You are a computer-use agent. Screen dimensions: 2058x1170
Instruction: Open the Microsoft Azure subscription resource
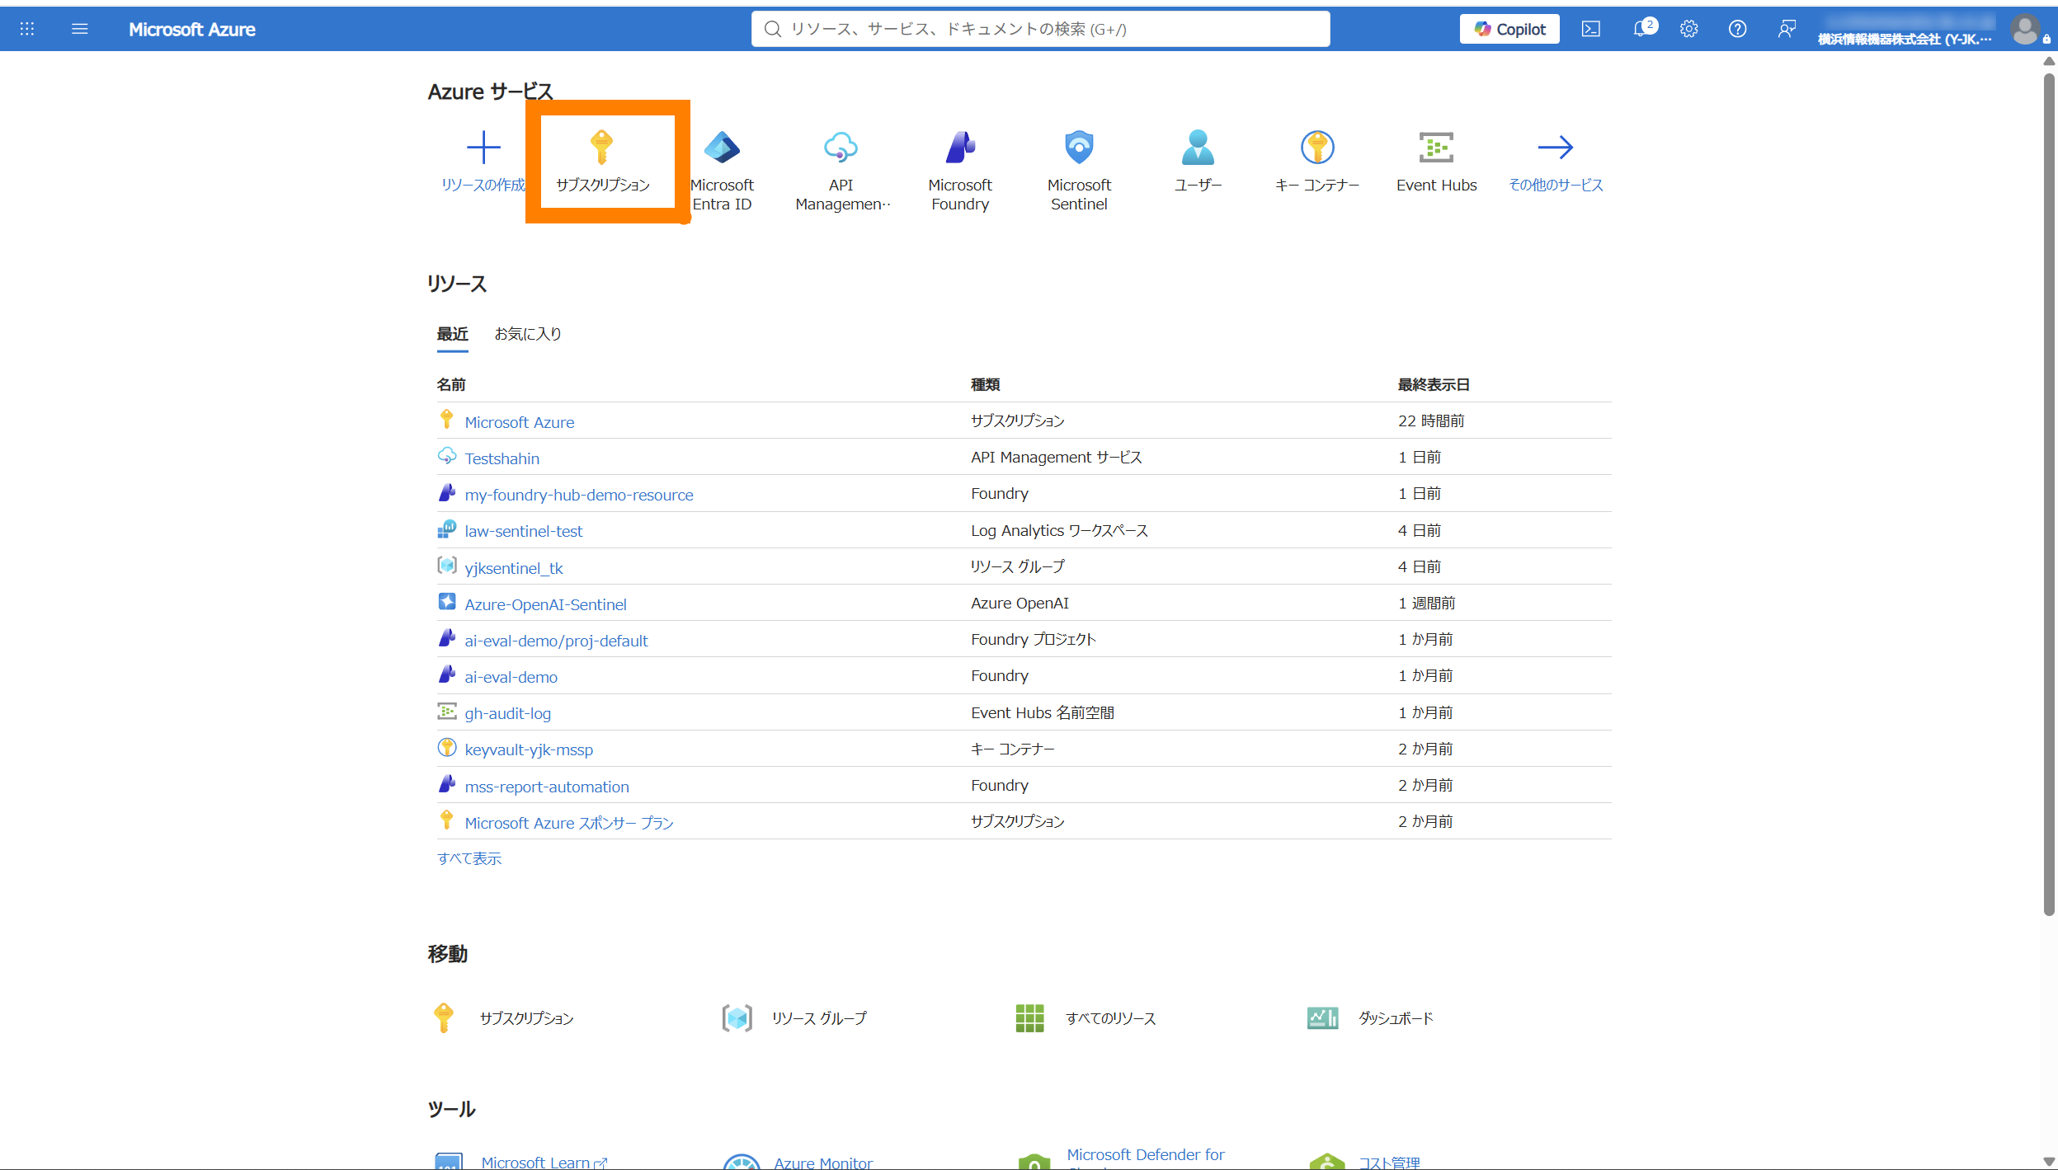click(x=519, y=422)
